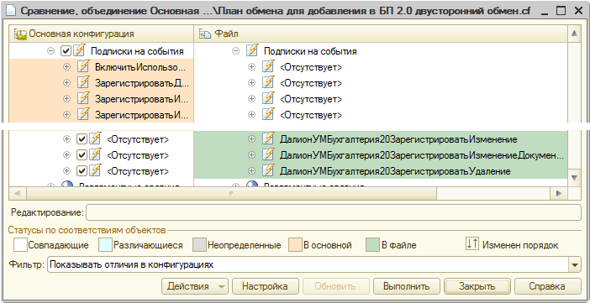Toggle checkbox of first <Отсутствует> row
This screenshot has width=590, height=303.
pyautogui.click(x=82, y=139)
